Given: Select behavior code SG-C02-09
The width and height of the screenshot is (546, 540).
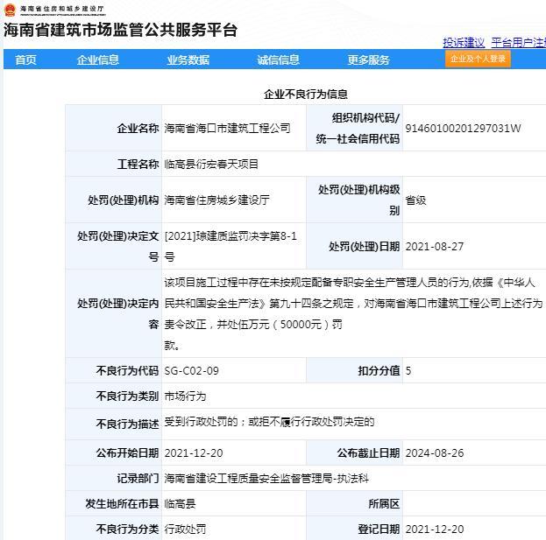Looking at the screenshot, I should [192, 371].
